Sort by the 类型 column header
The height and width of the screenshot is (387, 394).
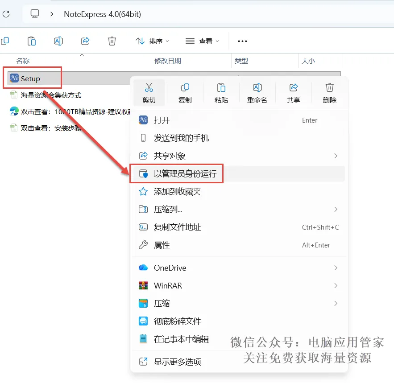click(241, 61)
